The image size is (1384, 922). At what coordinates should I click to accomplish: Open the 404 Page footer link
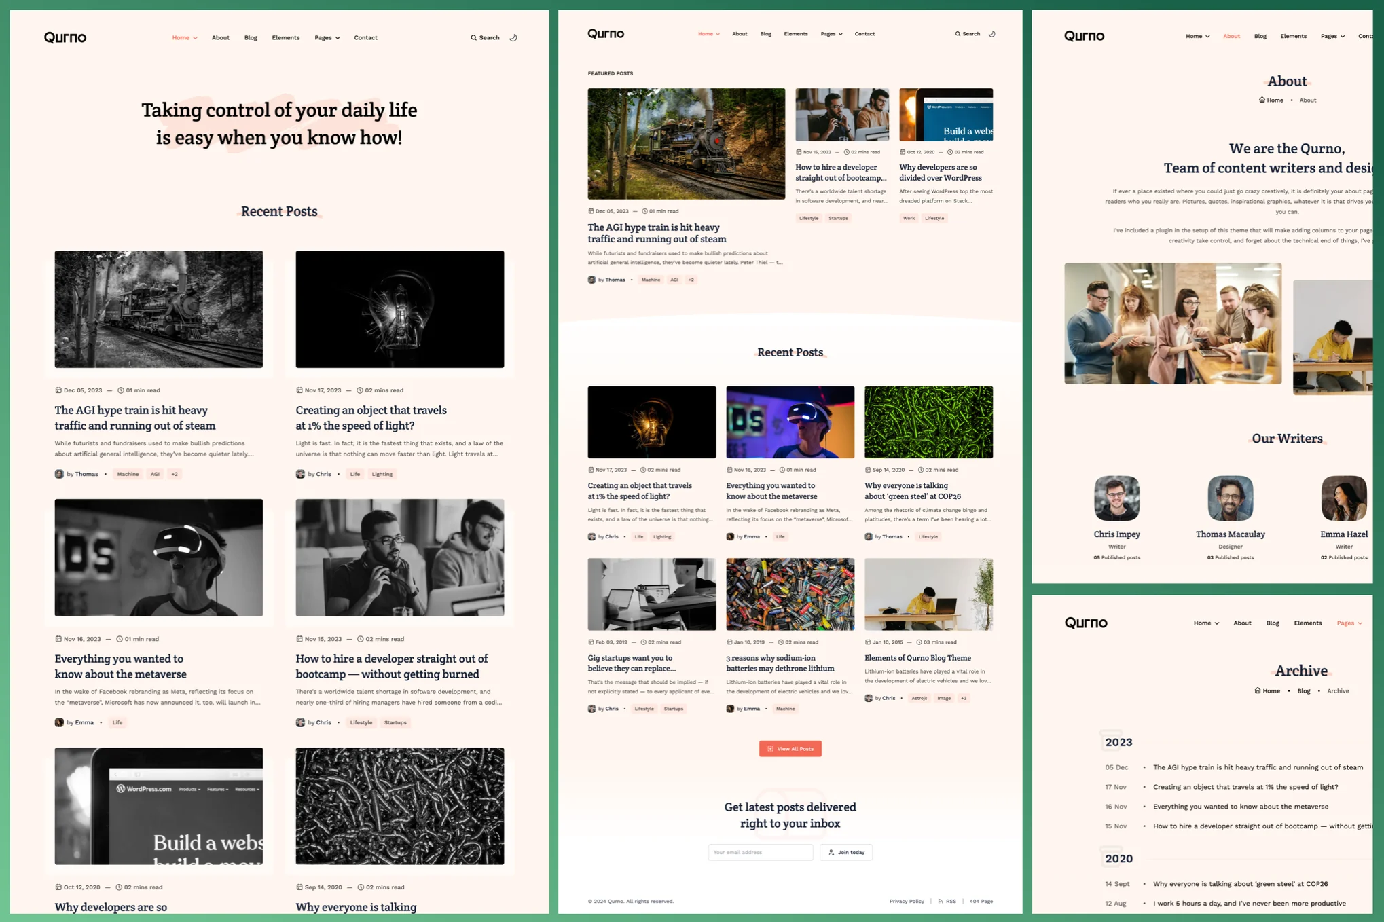pyautogui.click(x=981, y=901)
